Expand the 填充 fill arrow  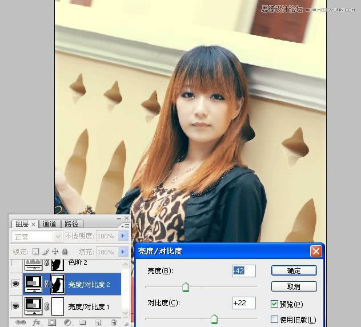coord(122,252)
